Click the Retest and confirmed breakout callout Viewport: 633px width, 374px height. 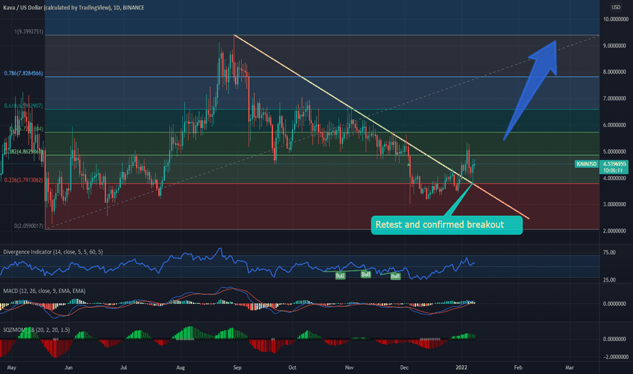446,225
